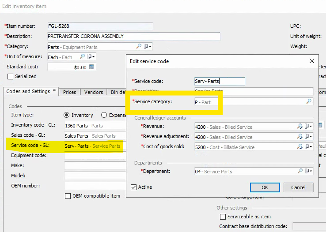Image resolution: width=326 pixels, height=232 pixels.
Task: Look up Revenue adjustment account
Action: coord(300,136)
